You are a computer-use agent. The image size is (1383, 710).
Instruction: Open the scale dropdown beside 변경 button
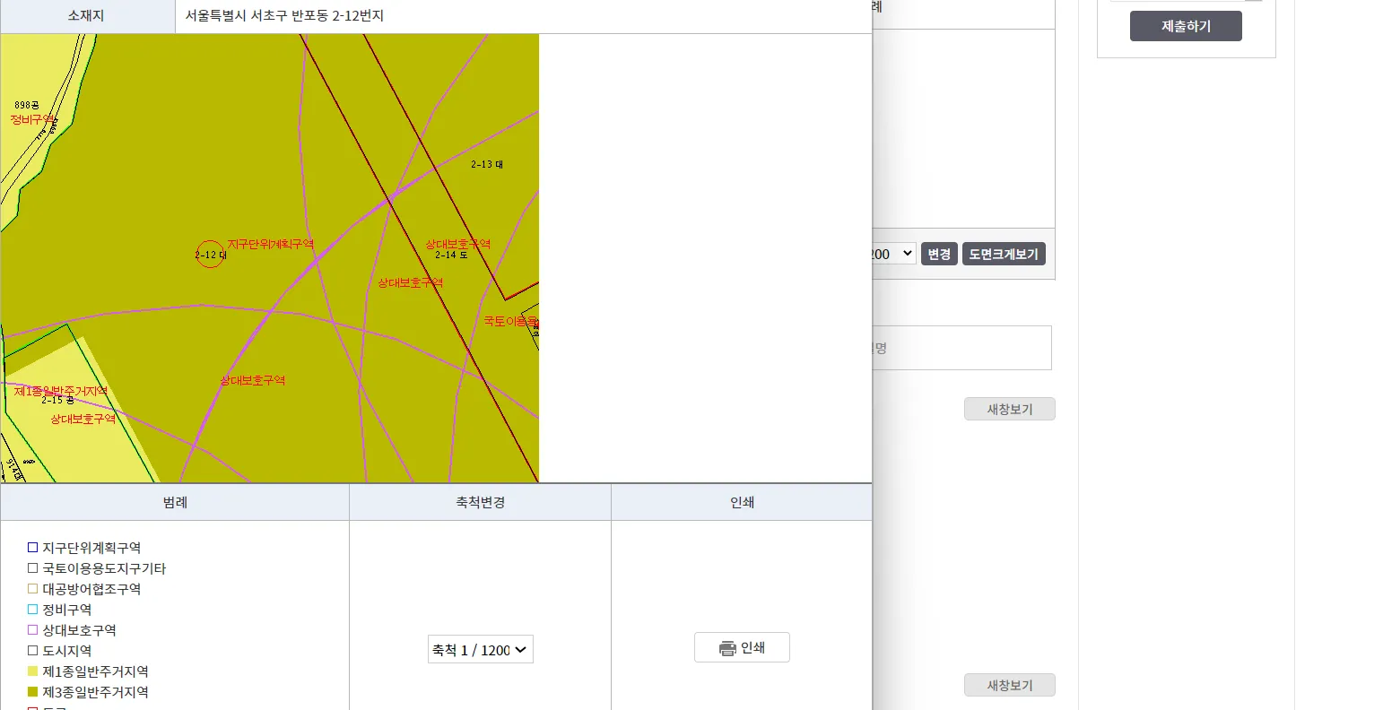click(893, 254)
